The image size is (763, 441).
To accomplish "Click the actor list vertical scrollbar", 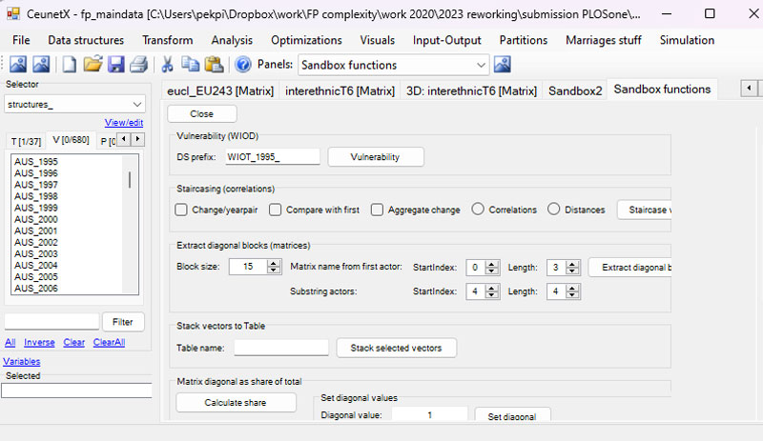I will [130, 181].
